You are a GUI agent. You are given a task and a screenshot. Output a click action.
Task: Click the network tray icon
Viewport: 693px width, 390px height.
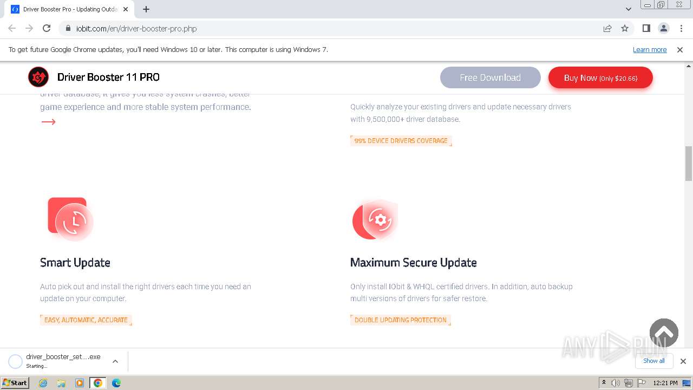[x=628, y=383]
